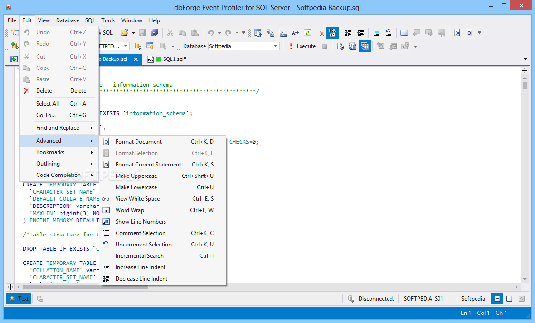Click the toggle bookmark toolbar icon

point(404,33)
